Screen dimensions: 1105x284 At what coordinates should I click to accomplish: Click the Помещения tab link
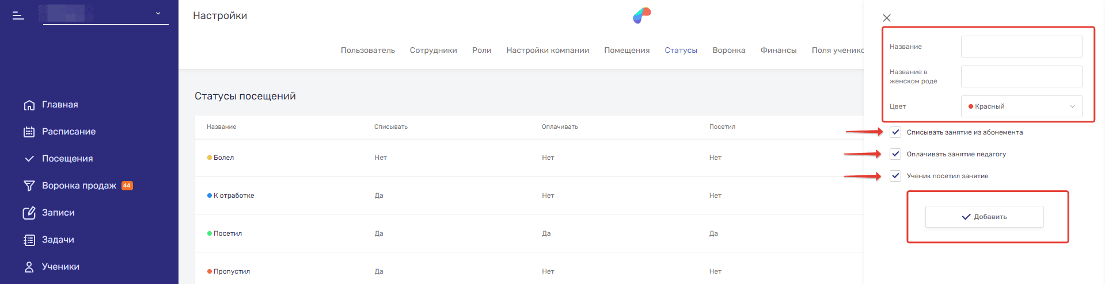pos(626,51)
